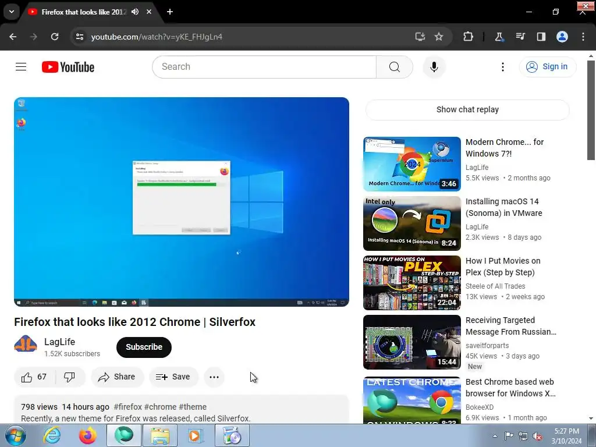Open the Action Center flag icon
The height and width of the screenshot is (447, 596).
pyautogui.click(x=509, y=436)
